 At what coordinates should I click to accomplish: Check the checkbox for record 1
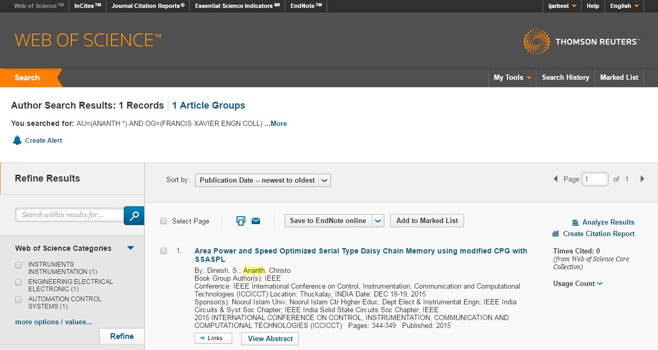point(164,251)
